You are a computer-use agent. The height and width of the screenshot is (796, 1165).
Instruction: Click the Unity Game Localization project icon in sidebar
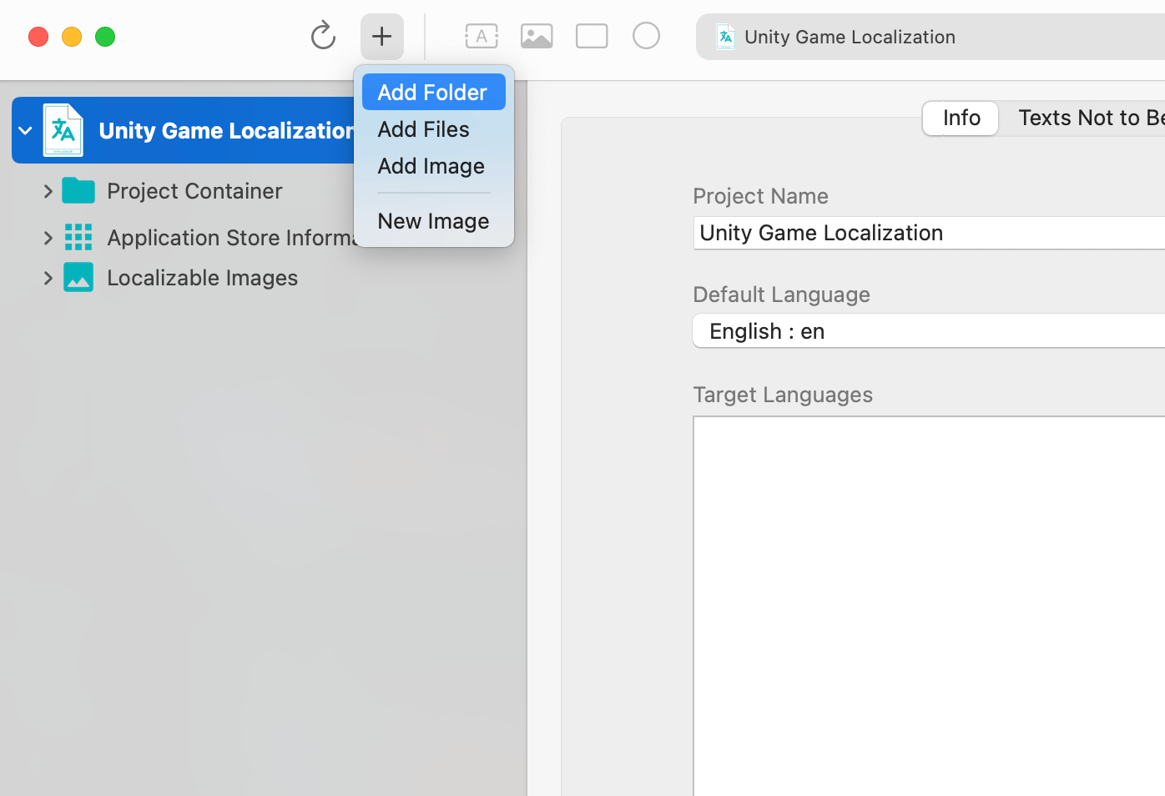click(63, 130)
